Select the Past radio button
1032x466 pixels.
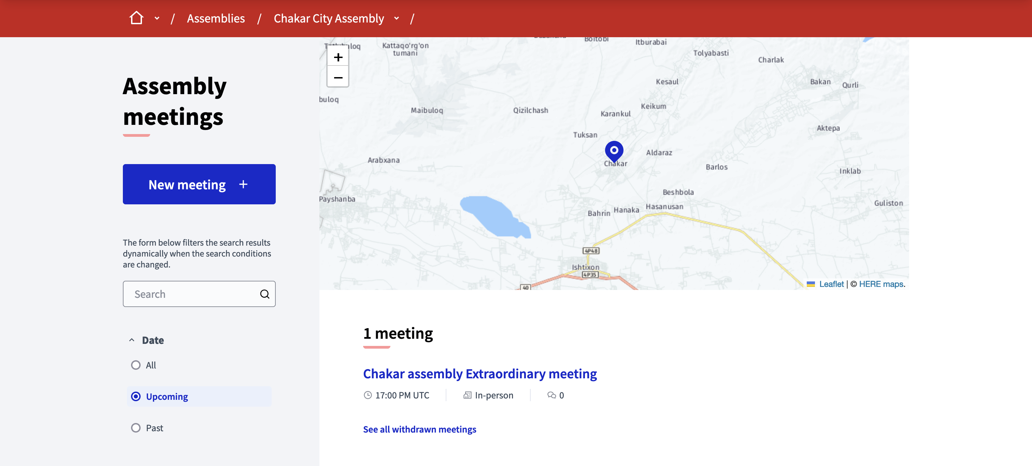pyautogui.click(x=135, y=427)
